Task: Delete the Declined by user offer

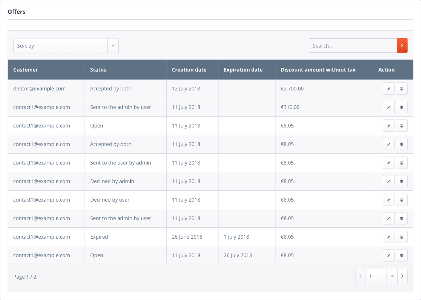Action: click(x=401, y=200)
